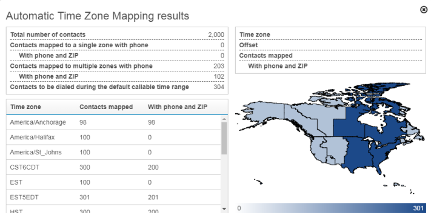Screen dimensions: 431x218
Task: Click the Offset label in details panel
Action: 249,45
